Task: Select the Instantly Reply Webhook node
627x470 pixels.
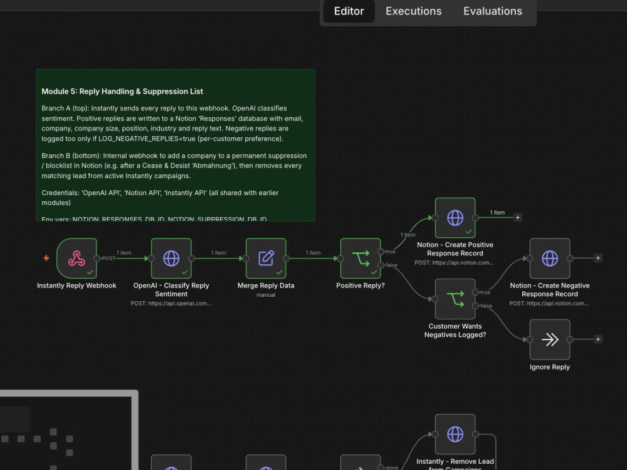Action: click(76, 259)
